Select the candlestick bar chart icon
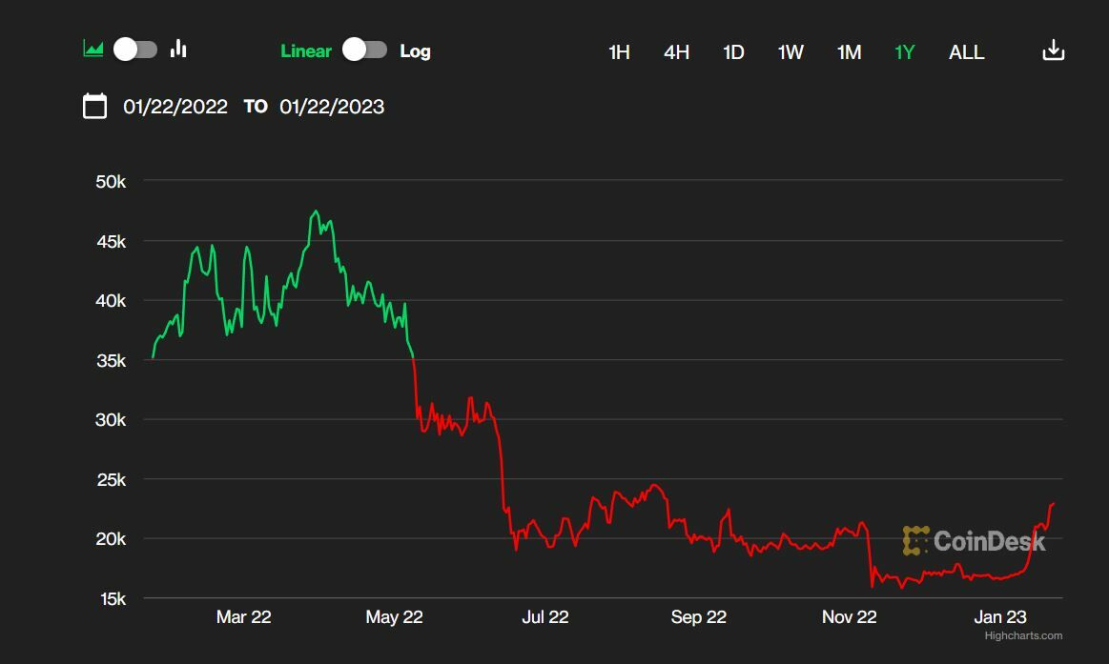 tap(178, 49)
